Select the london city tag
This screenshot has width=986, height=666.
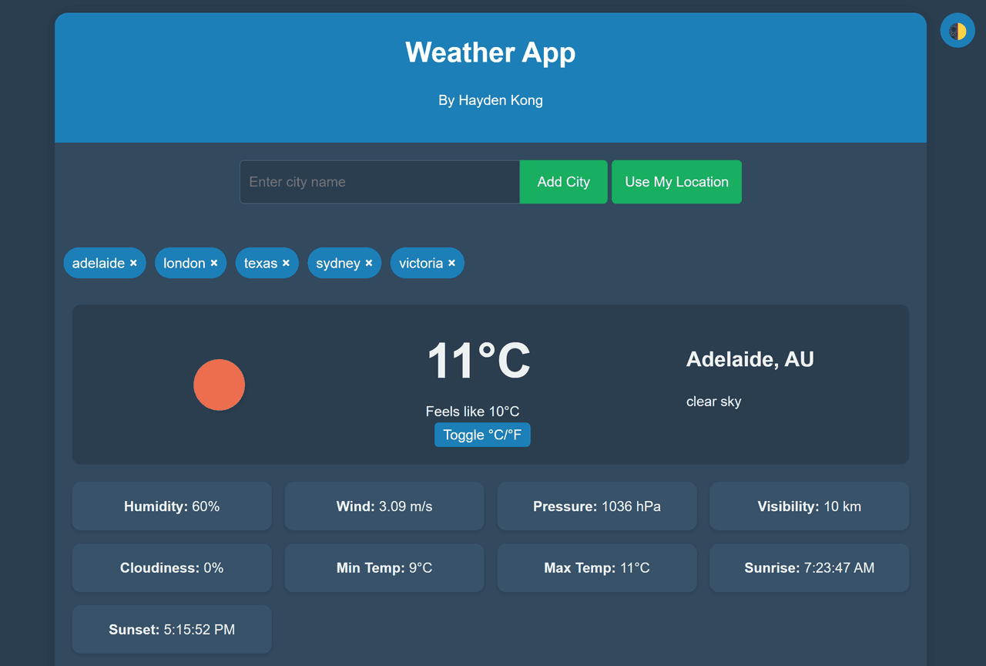(184, 264)
